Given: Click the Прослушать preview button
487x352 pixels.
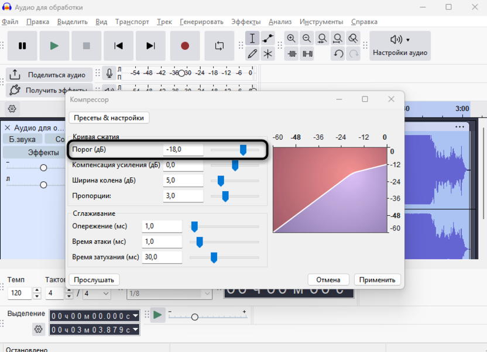Looking at the screenshot, I should tap(94, 279).
